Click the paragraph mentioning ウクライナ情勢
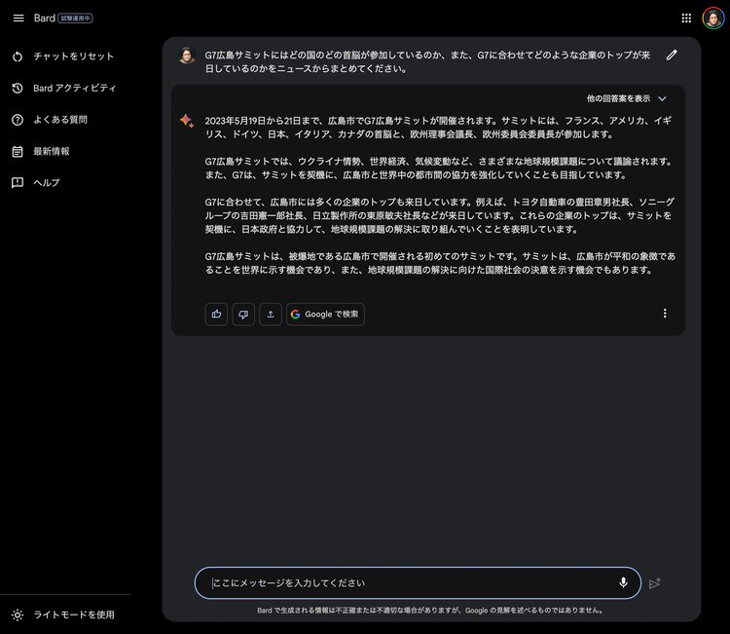Screen dimensions: 730x634 440,168
